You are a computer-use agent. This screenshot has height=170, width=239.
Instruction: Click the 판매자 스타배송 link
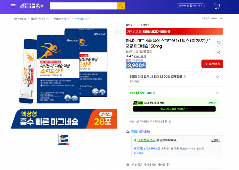click(141, 132)
